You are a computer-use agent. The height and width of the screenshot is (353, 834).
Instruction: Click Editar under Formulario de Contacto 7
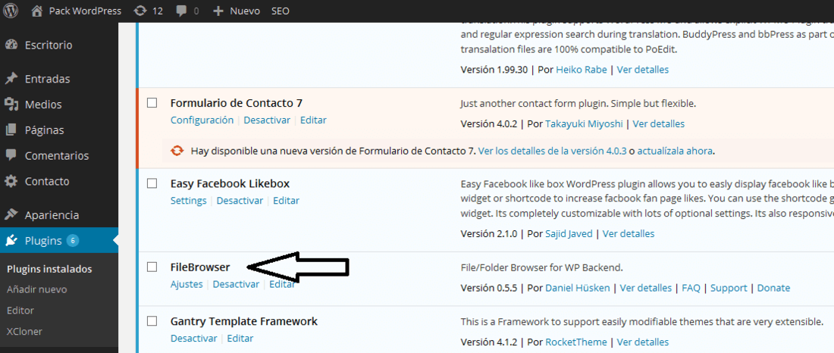pyautogui.click(x=313, y=120)
